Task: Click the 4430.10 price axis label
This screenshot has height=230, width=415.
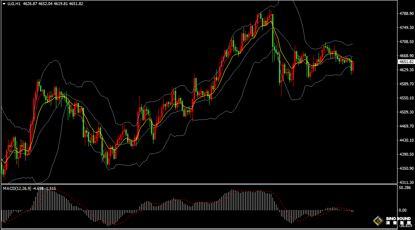Action: click(x=406, y=140)
